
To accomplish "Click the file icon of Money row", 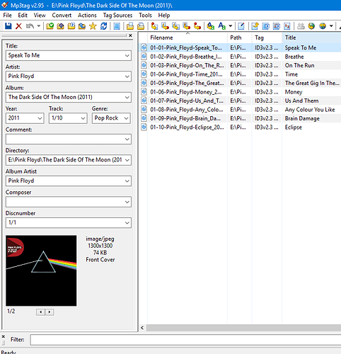I will [x=144, y=91].
